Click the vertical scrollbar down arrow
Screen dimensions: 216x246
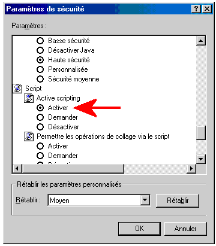tap(201, 159)
